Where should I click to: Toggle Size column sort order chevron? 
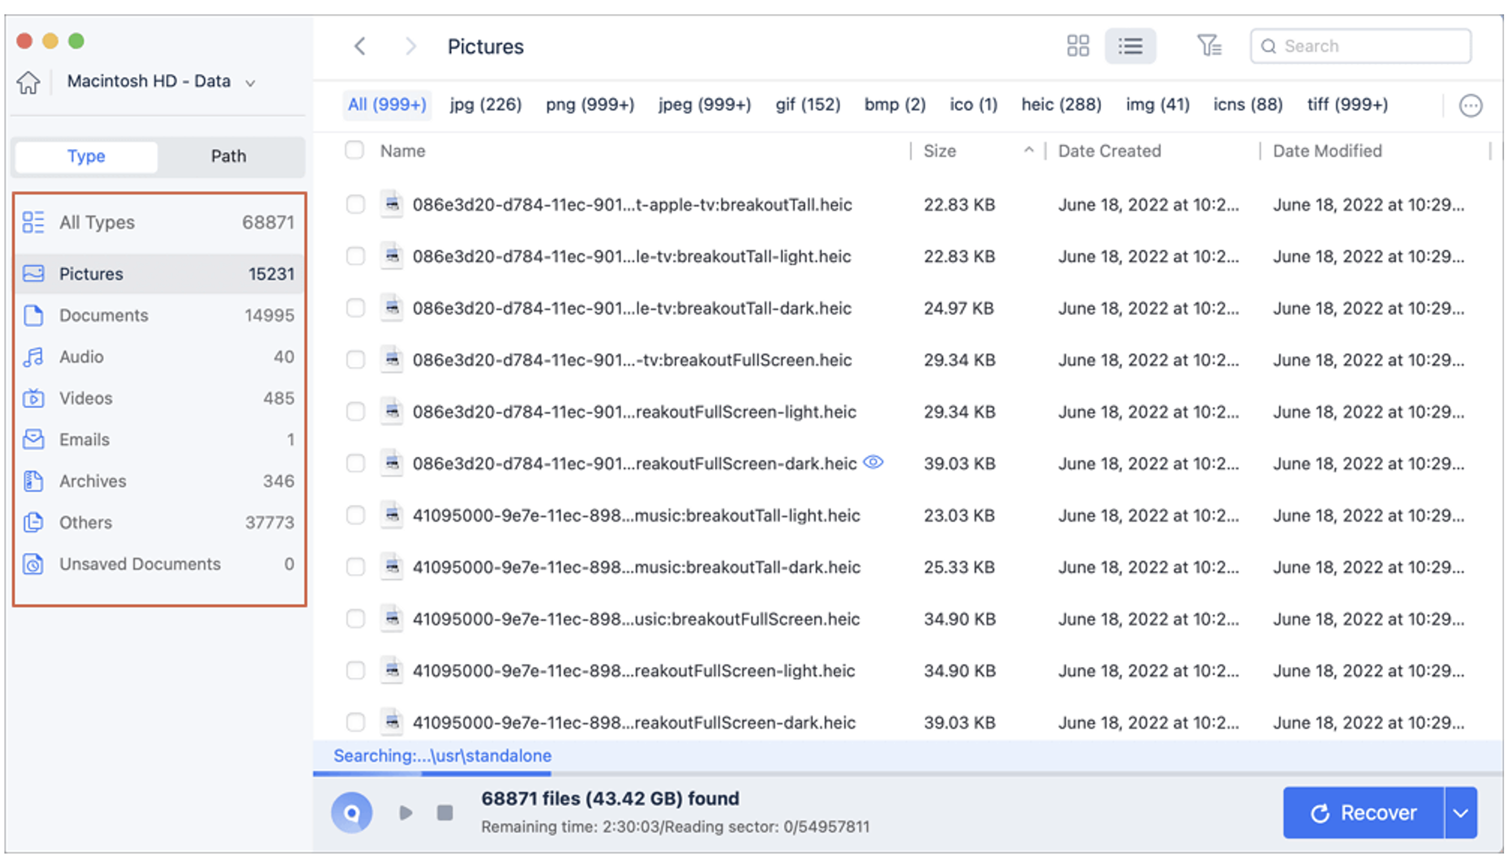[1029, 150]
